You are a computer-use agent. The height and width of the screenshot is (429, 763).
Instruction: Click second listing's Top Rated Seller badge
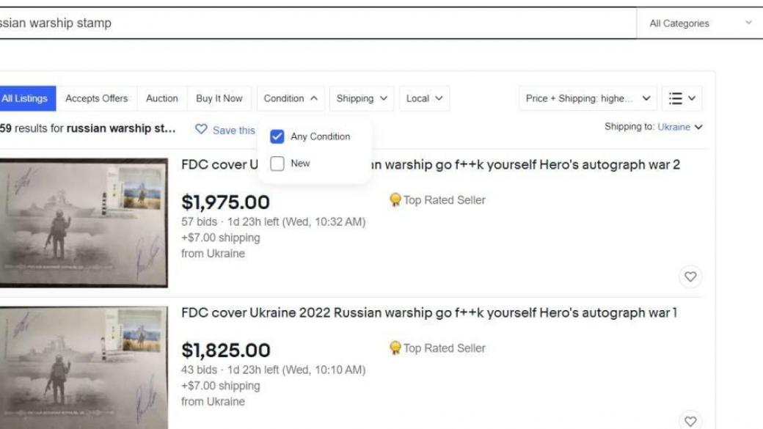point(395,348)
